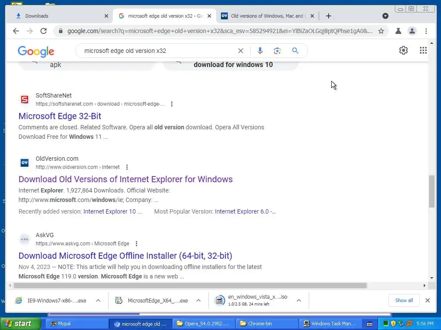441x330 pixels.
Task: Open a new browser tab
Action: point(328,16)
